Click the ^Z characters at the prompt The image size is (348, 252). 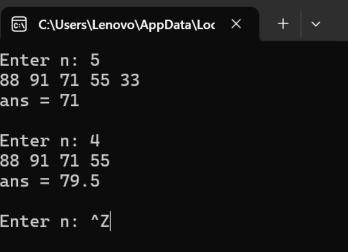point(100,222)
